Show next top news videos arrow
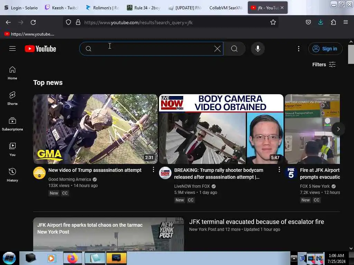The image size is (354, 265). (338, 129)
